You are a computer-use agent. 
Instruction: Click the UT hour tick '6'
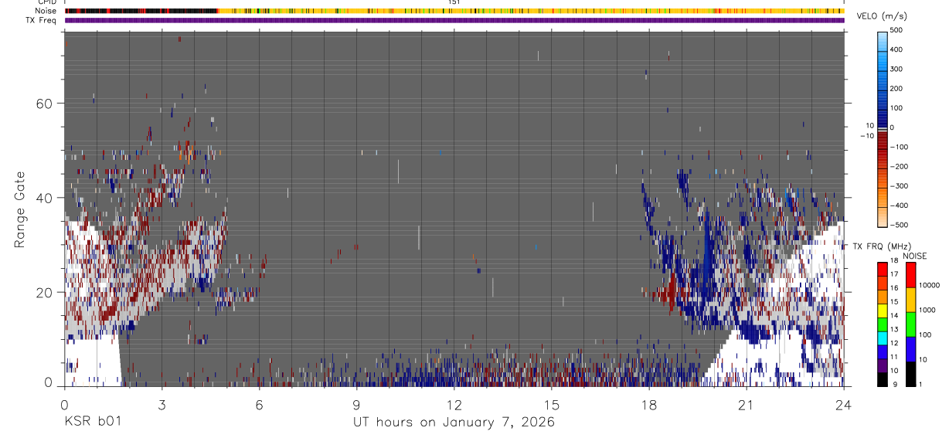pyautogui.click(x=259, y=404)
